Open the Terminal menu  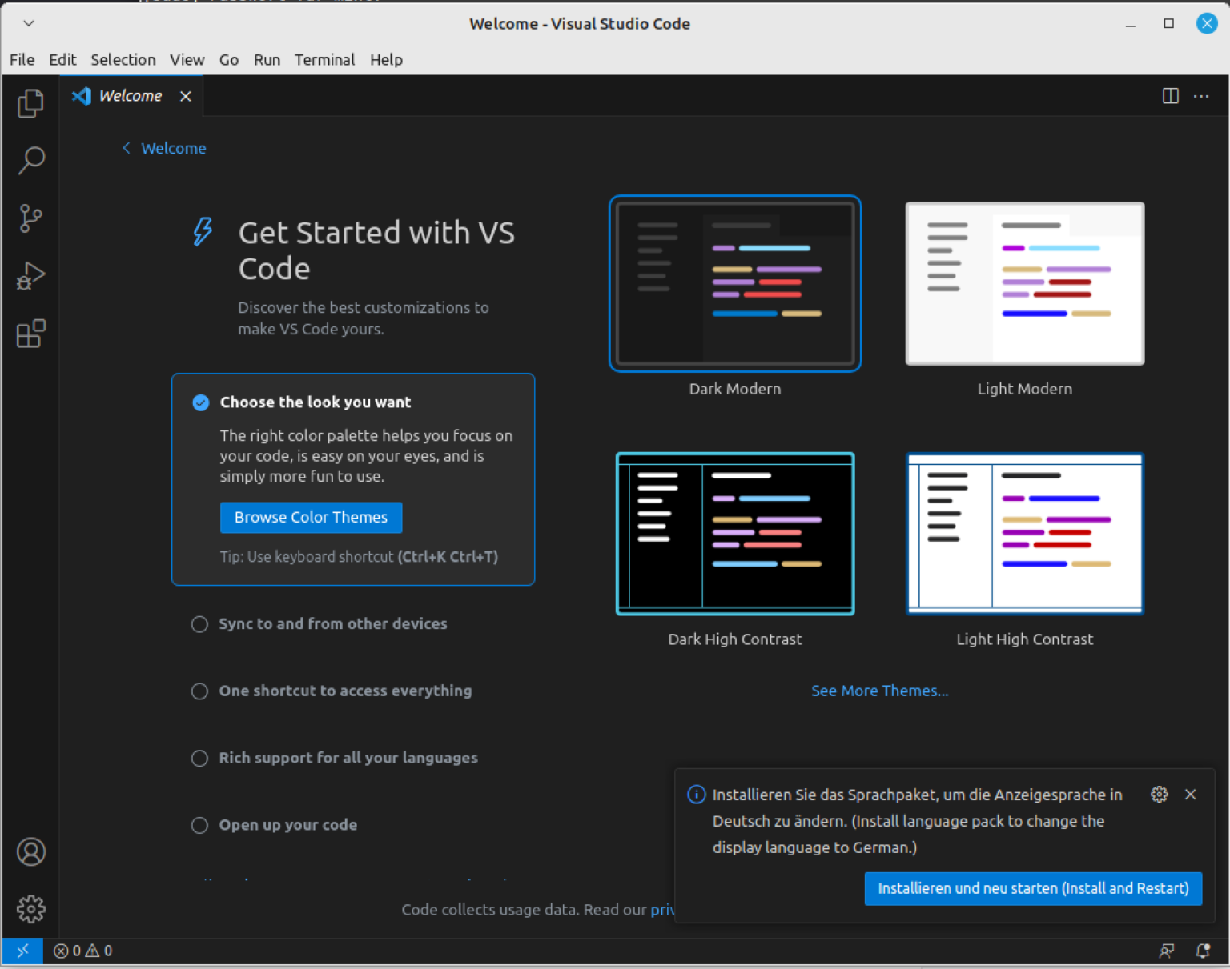(324, 59)
